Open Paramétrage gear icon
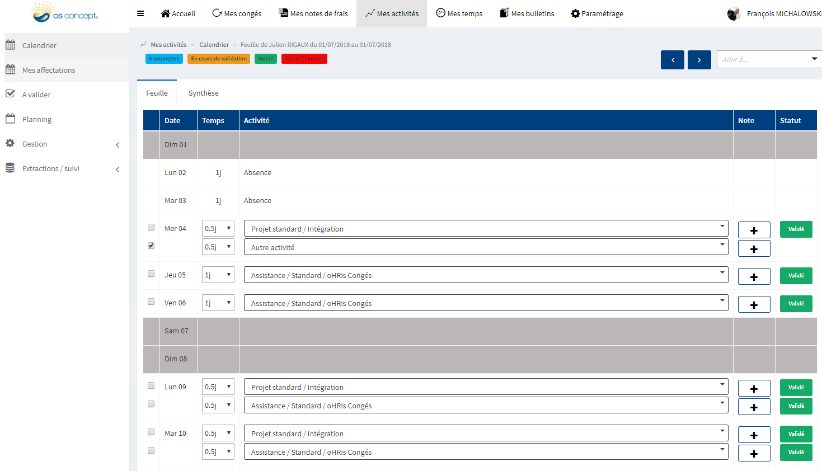Viewport: 822px width, 471px height. [x=575, y=13]
